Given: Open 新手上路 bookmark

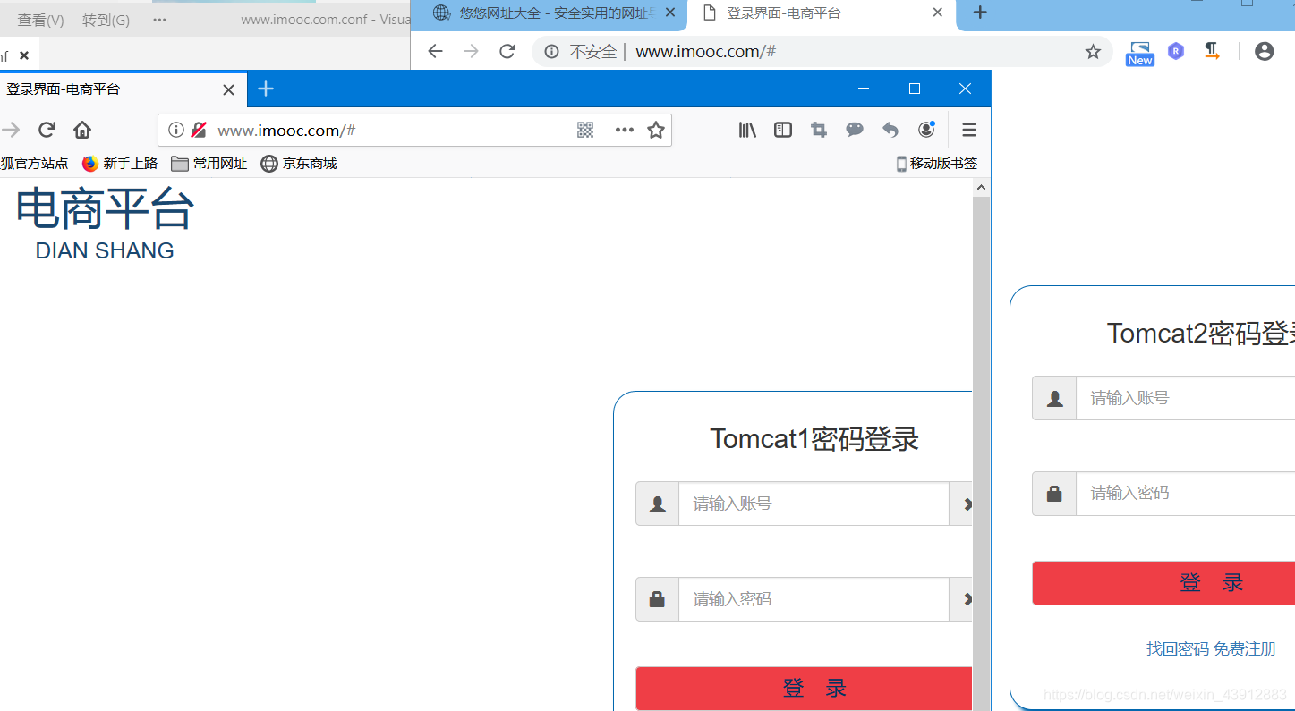Looking at the screenshot, I should tap(120, 164).
